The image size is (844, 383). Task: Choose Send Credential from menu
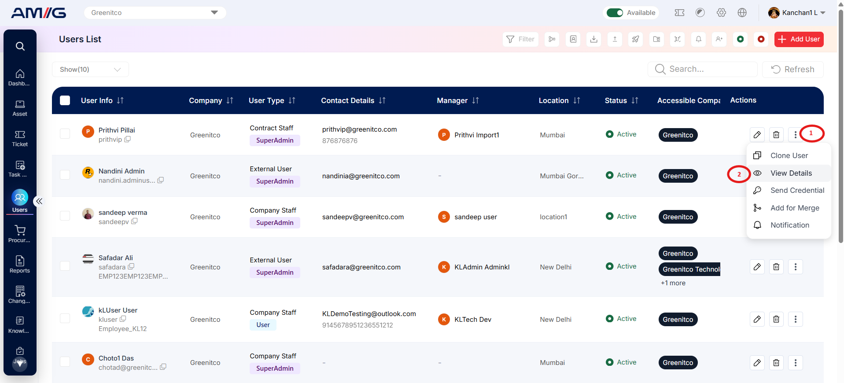[x=789, y=190]
